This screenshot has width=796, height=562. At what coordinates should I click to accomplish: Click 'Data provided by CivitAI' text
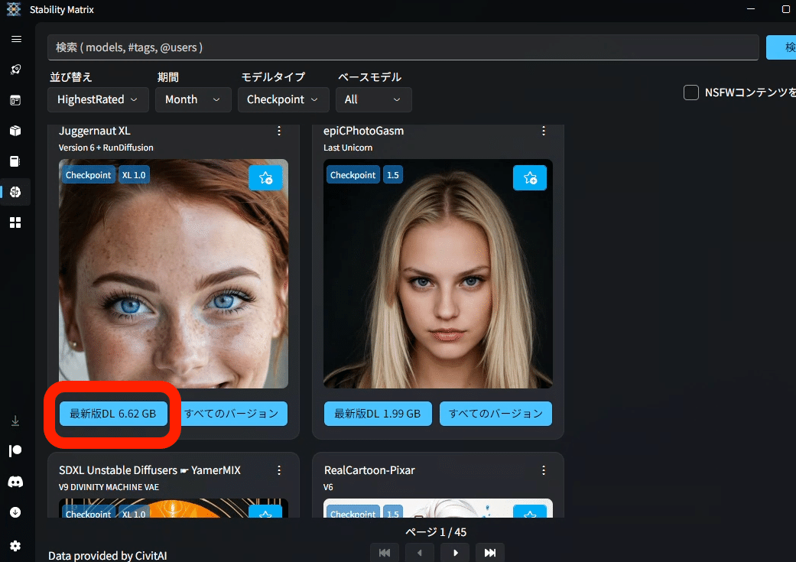(x=108, y=555)
